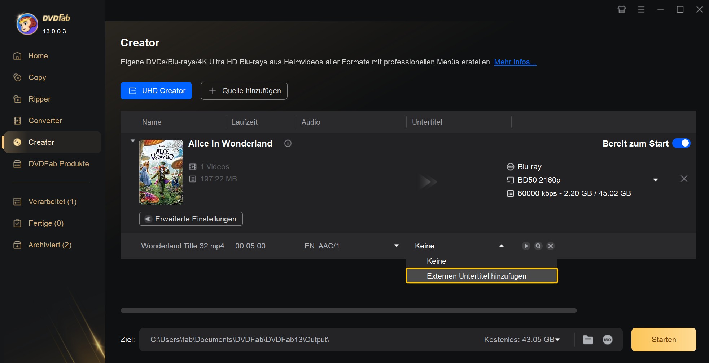Choose Keine in subtitle list

click(x=482, y=261)
